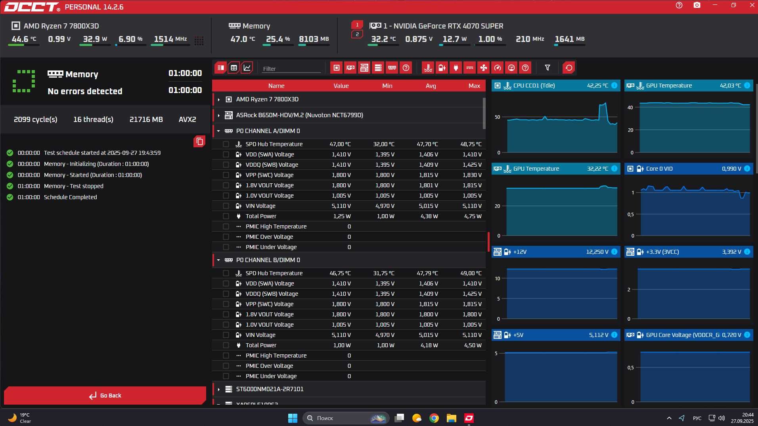This screenshot has width=758, height=426.
Task: Toggle the GPU sensor filter icon
Action: click(350, 68)
